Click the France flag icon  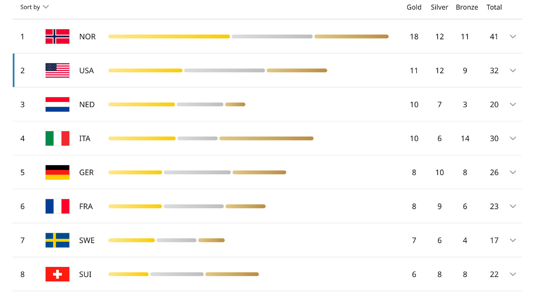tap(57, 206)
